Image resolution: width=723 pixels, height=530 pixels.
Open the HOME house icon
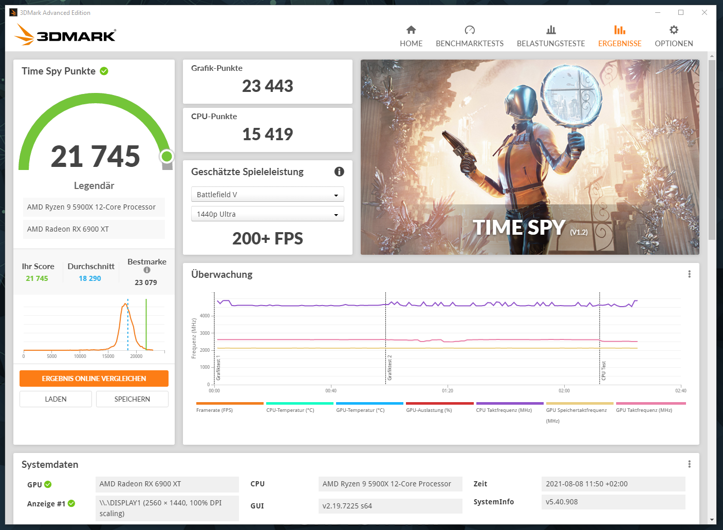[411, 30]
